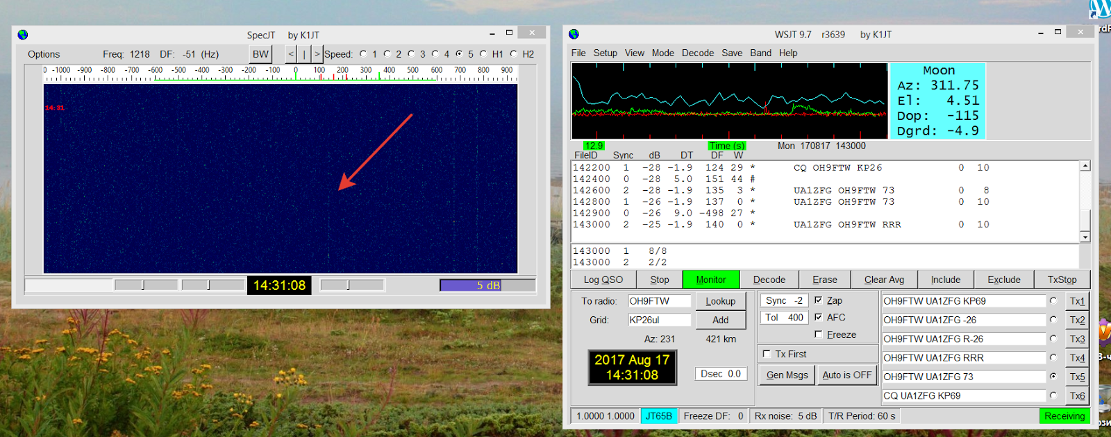Enable the Tx First checkbox
Viewport: 1111px width, 437px height.
coord(767,354)
